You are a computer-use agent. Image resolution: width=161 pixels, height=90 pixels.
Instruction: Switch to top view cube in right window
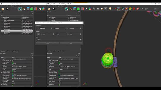pos(75,9)
